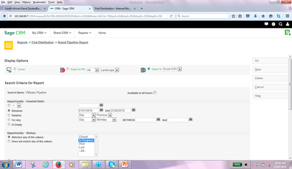The height and width of the screenshot is (169, 292).
Task: Click the browser back arrow button
Action: click(x=4, y=16)
